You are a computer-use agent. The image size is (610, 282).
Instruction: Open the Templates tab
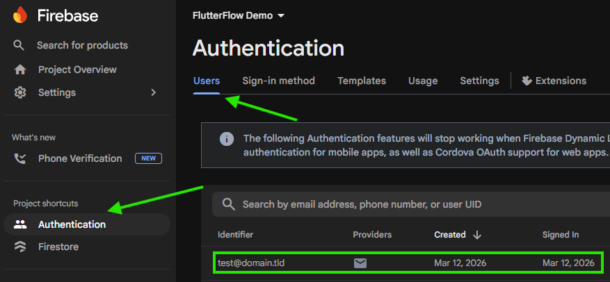pyautogui.click(x=362, y=81)
